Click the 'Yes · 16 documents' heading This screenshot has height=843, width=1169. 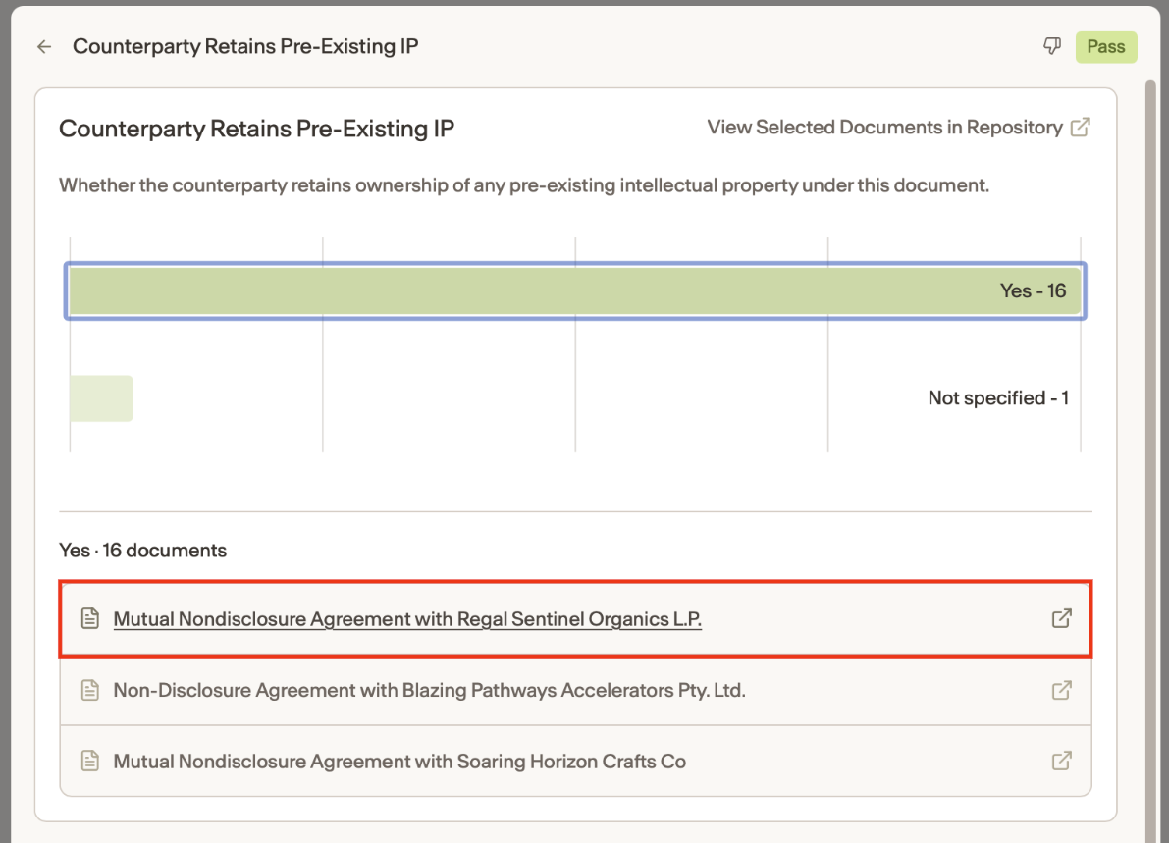tap(142, 551)
